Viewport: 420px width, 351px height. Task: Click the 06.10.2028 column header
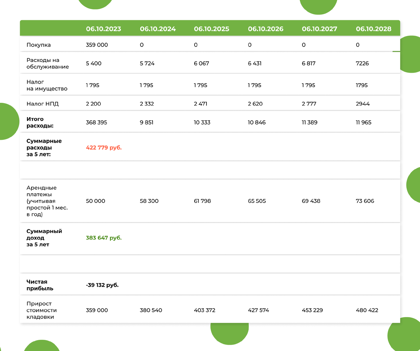click(373, 29)
